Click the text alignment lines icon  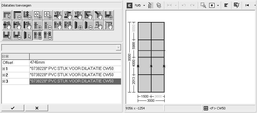[x=226, y=5]
